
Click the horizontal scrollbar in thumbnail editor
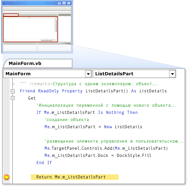tap(29, 40)
